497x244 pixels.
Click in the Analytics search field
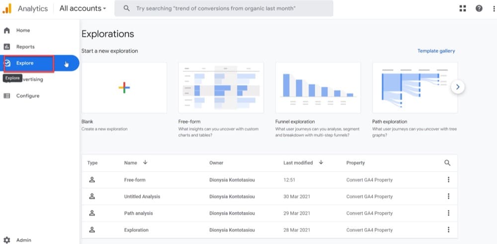[224, 8]
